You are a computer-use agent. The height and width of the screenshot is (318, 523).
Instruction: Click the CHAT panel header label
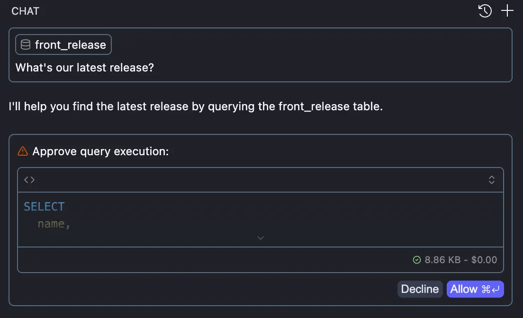26,11
